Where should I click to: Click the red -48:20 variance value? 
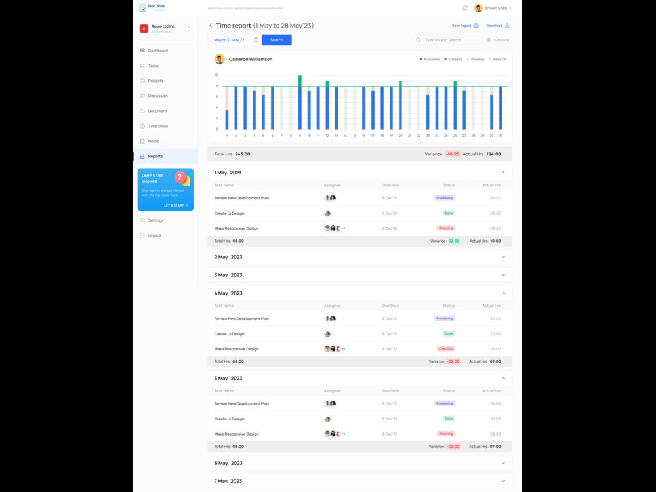(x=452, y=154)
